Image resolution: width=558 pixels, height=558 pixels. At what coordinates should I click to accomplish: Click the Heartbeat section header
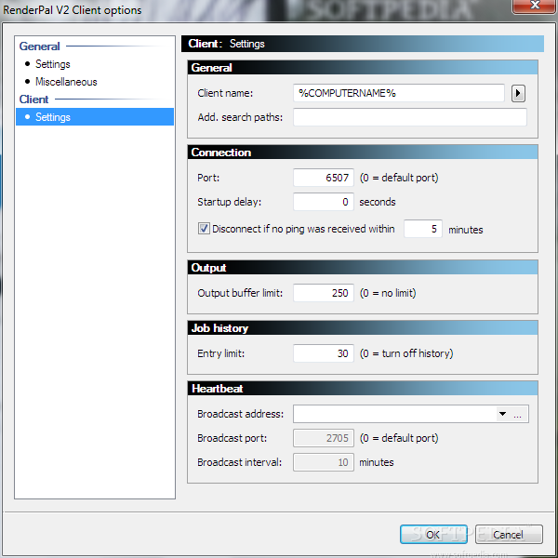tap(363, 389)
